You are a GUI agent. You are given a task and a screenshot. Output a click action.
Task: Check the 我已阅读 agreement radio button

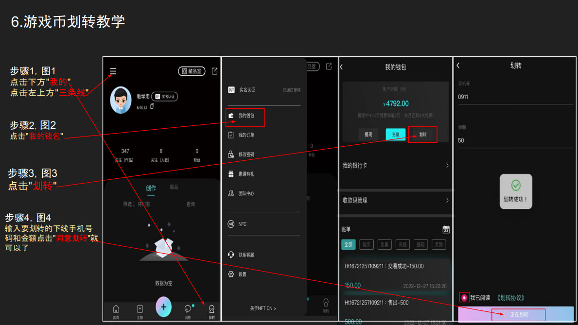464,297
